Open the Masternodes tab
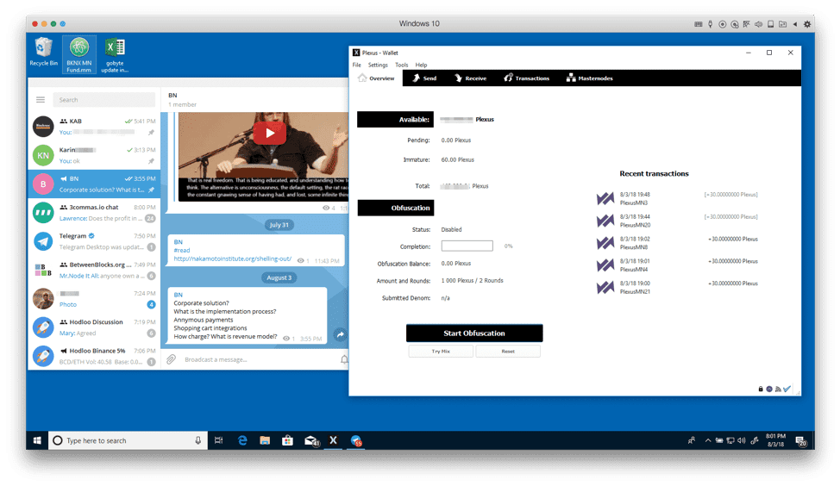The width and height of the screenshot is (840, 486). pyautogui.click(x=589, y=78)
